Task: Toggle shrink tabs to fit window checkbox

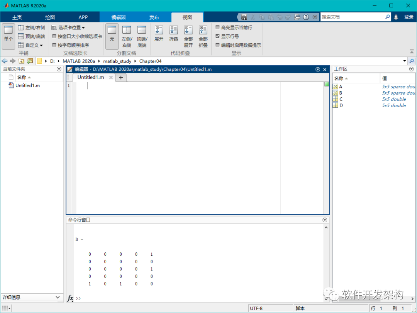Action: pyautogui.click(x=54, y=36)
